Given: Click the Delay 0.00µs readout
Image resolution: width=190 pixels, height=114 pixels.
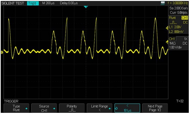Looking at the screenshot, I should (69, 3).
